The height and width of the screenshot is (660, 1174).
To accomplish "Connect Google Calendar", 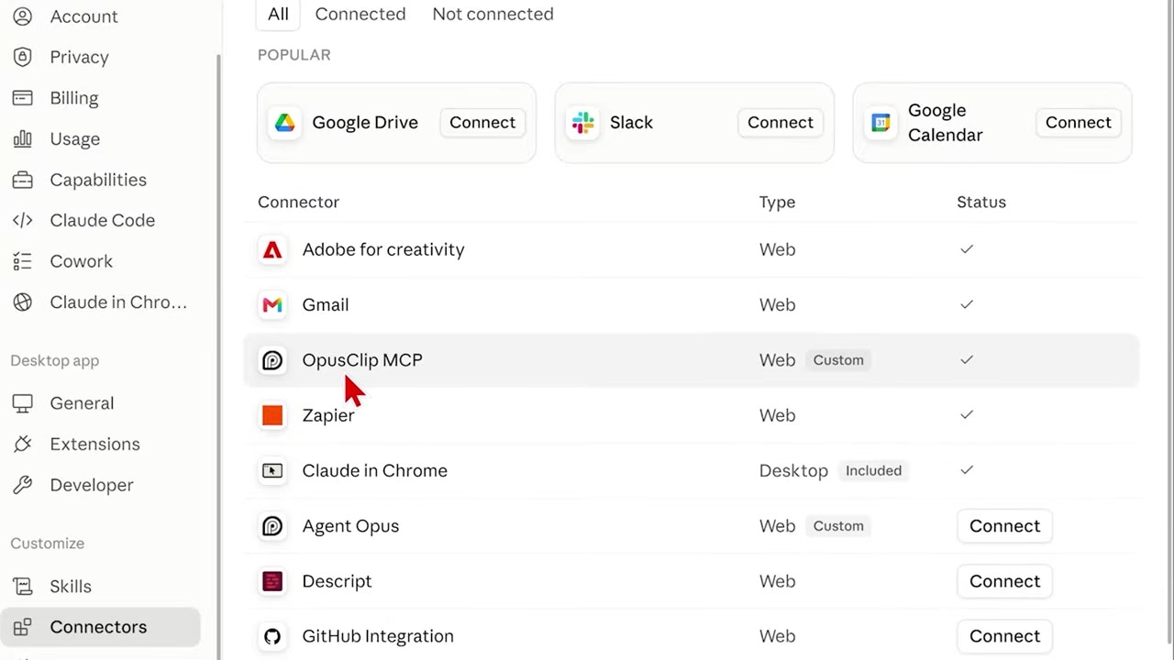I will 1079,123.
